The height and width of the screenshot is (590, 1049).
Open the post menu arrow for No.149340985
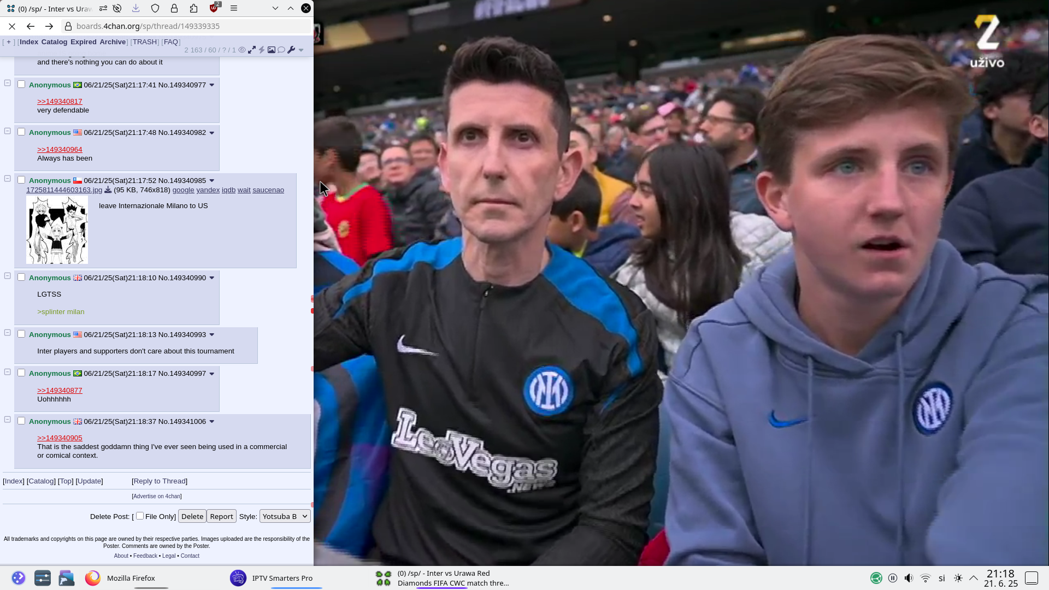[x=212, y=181]
